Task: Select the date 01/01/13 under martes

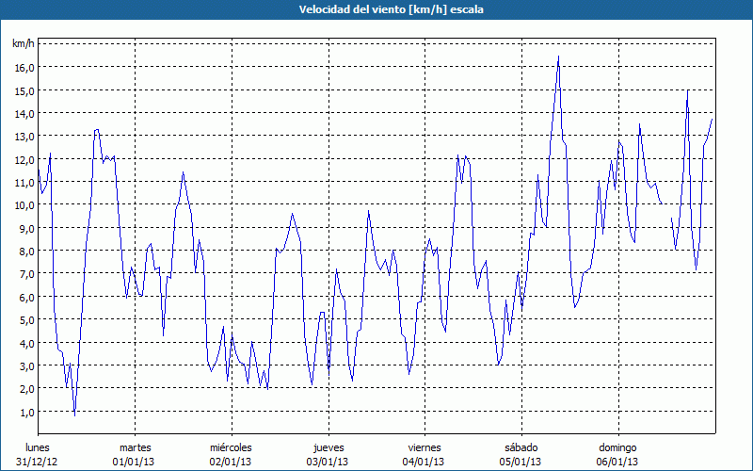Action: click(x=136, y=462)
